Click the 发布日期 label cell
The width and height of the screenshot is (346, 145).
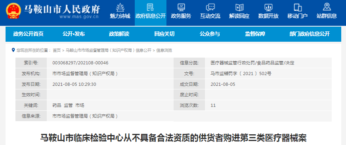pyautogui.click(x=31, y=84)
